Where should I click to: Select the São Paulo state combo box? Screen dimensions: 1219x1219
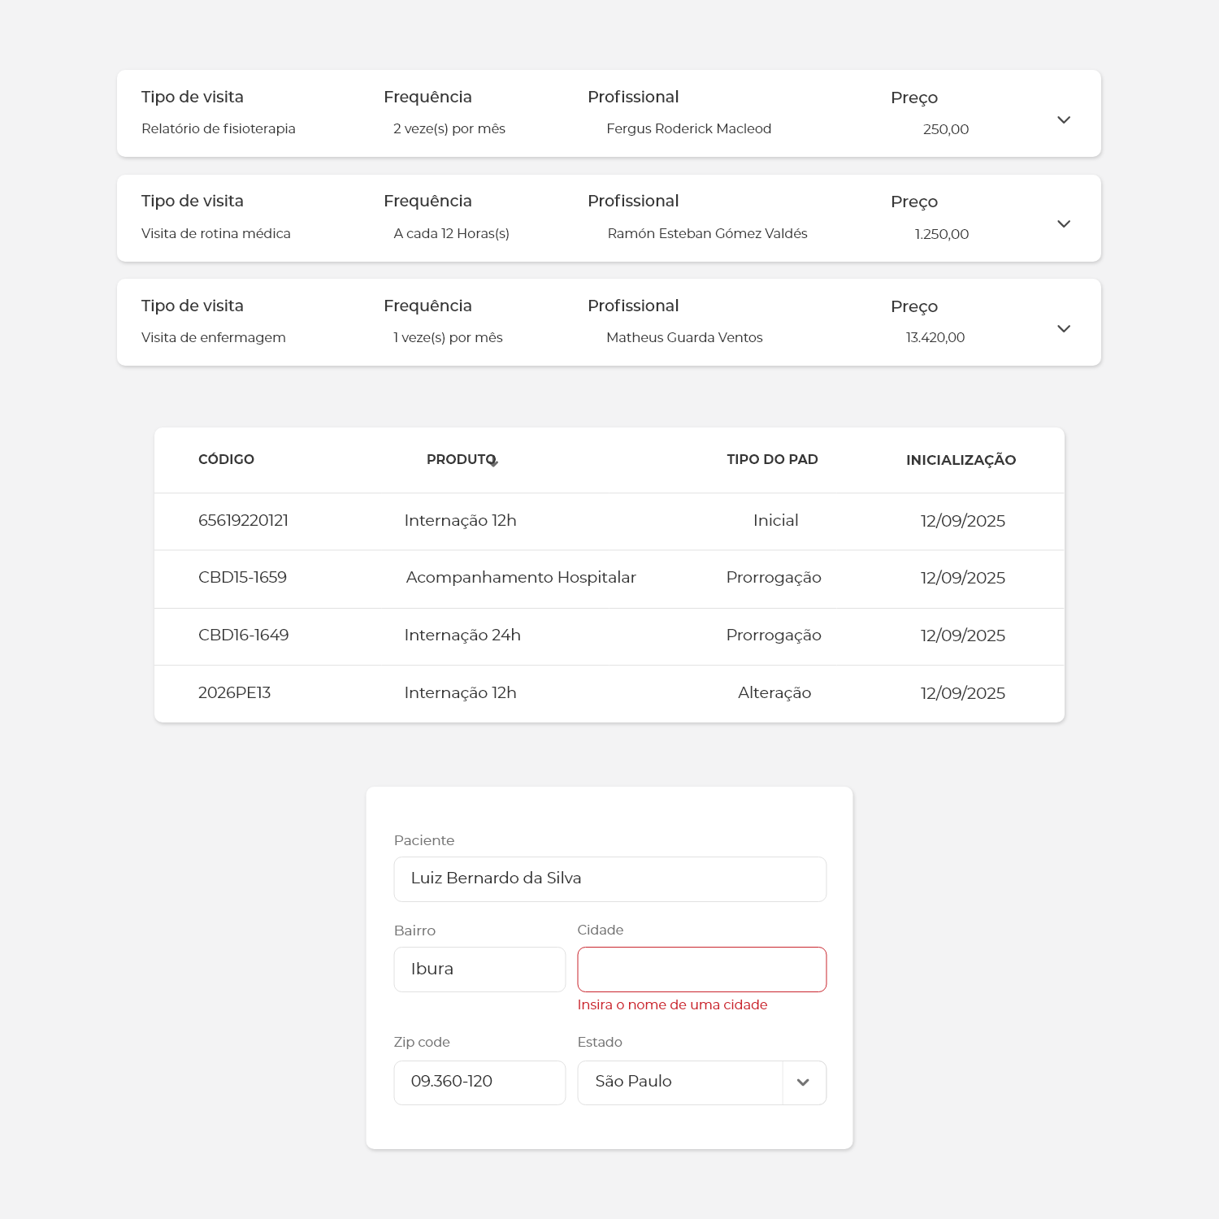(x=679, y=1082)
